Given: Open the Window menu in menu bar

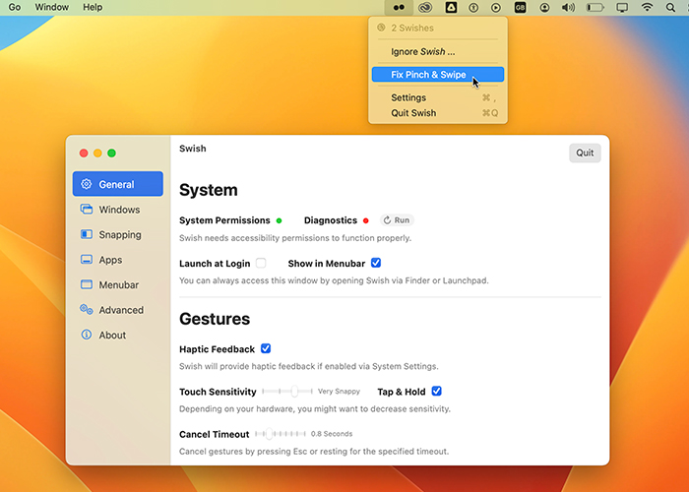Looking at the screenshot, I should [52, 8].
